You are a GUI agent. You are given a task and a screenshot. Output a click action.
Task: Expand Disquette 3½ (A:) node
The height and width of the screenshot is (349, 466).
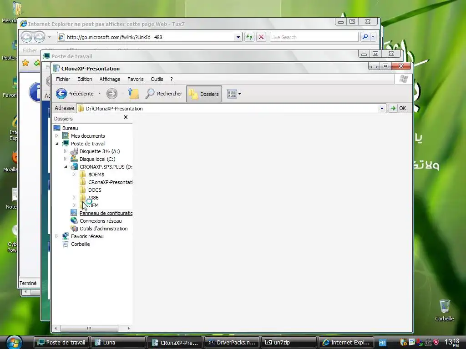pos(66,151)
